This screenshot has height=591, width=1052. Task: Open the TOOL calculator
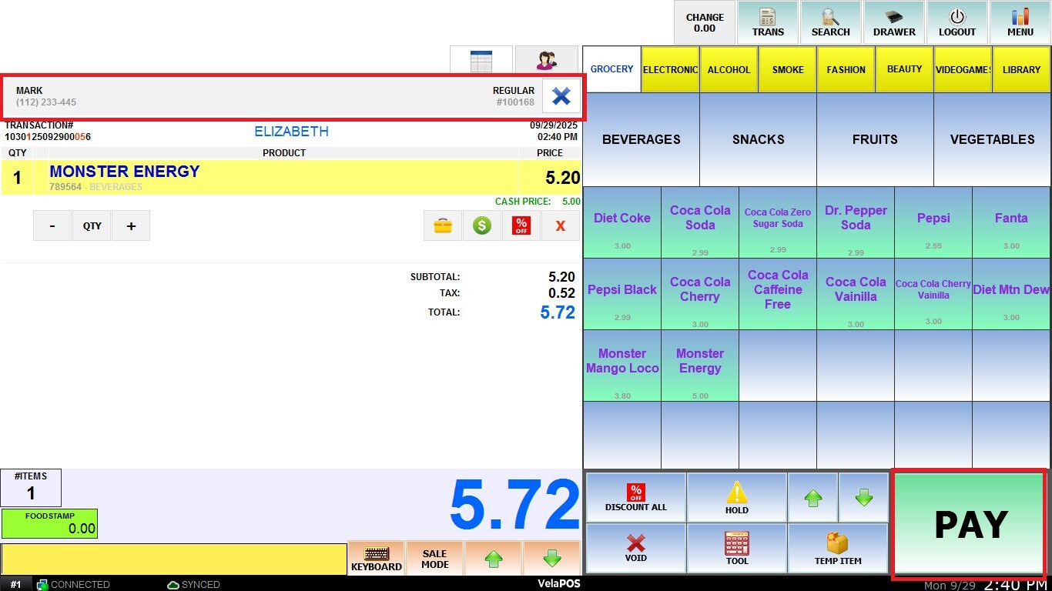pos(736,549)
